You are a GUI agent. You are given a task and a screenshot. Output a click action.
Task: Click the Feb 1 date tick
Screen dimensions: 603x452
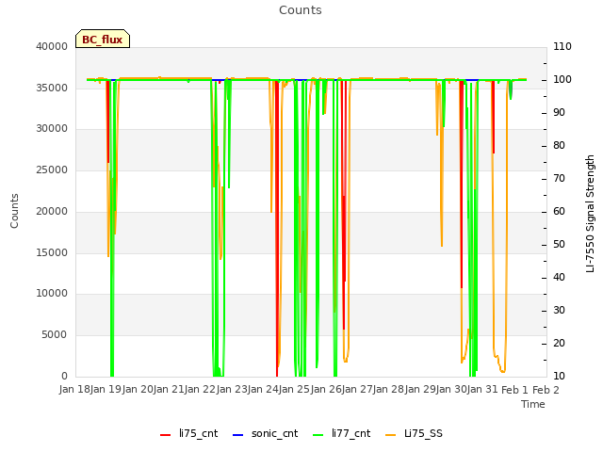(x=515, y=390)
